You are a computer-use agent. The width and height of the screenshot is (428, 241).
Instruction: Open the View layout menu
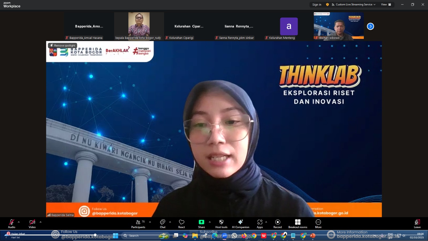click(386, 5)
